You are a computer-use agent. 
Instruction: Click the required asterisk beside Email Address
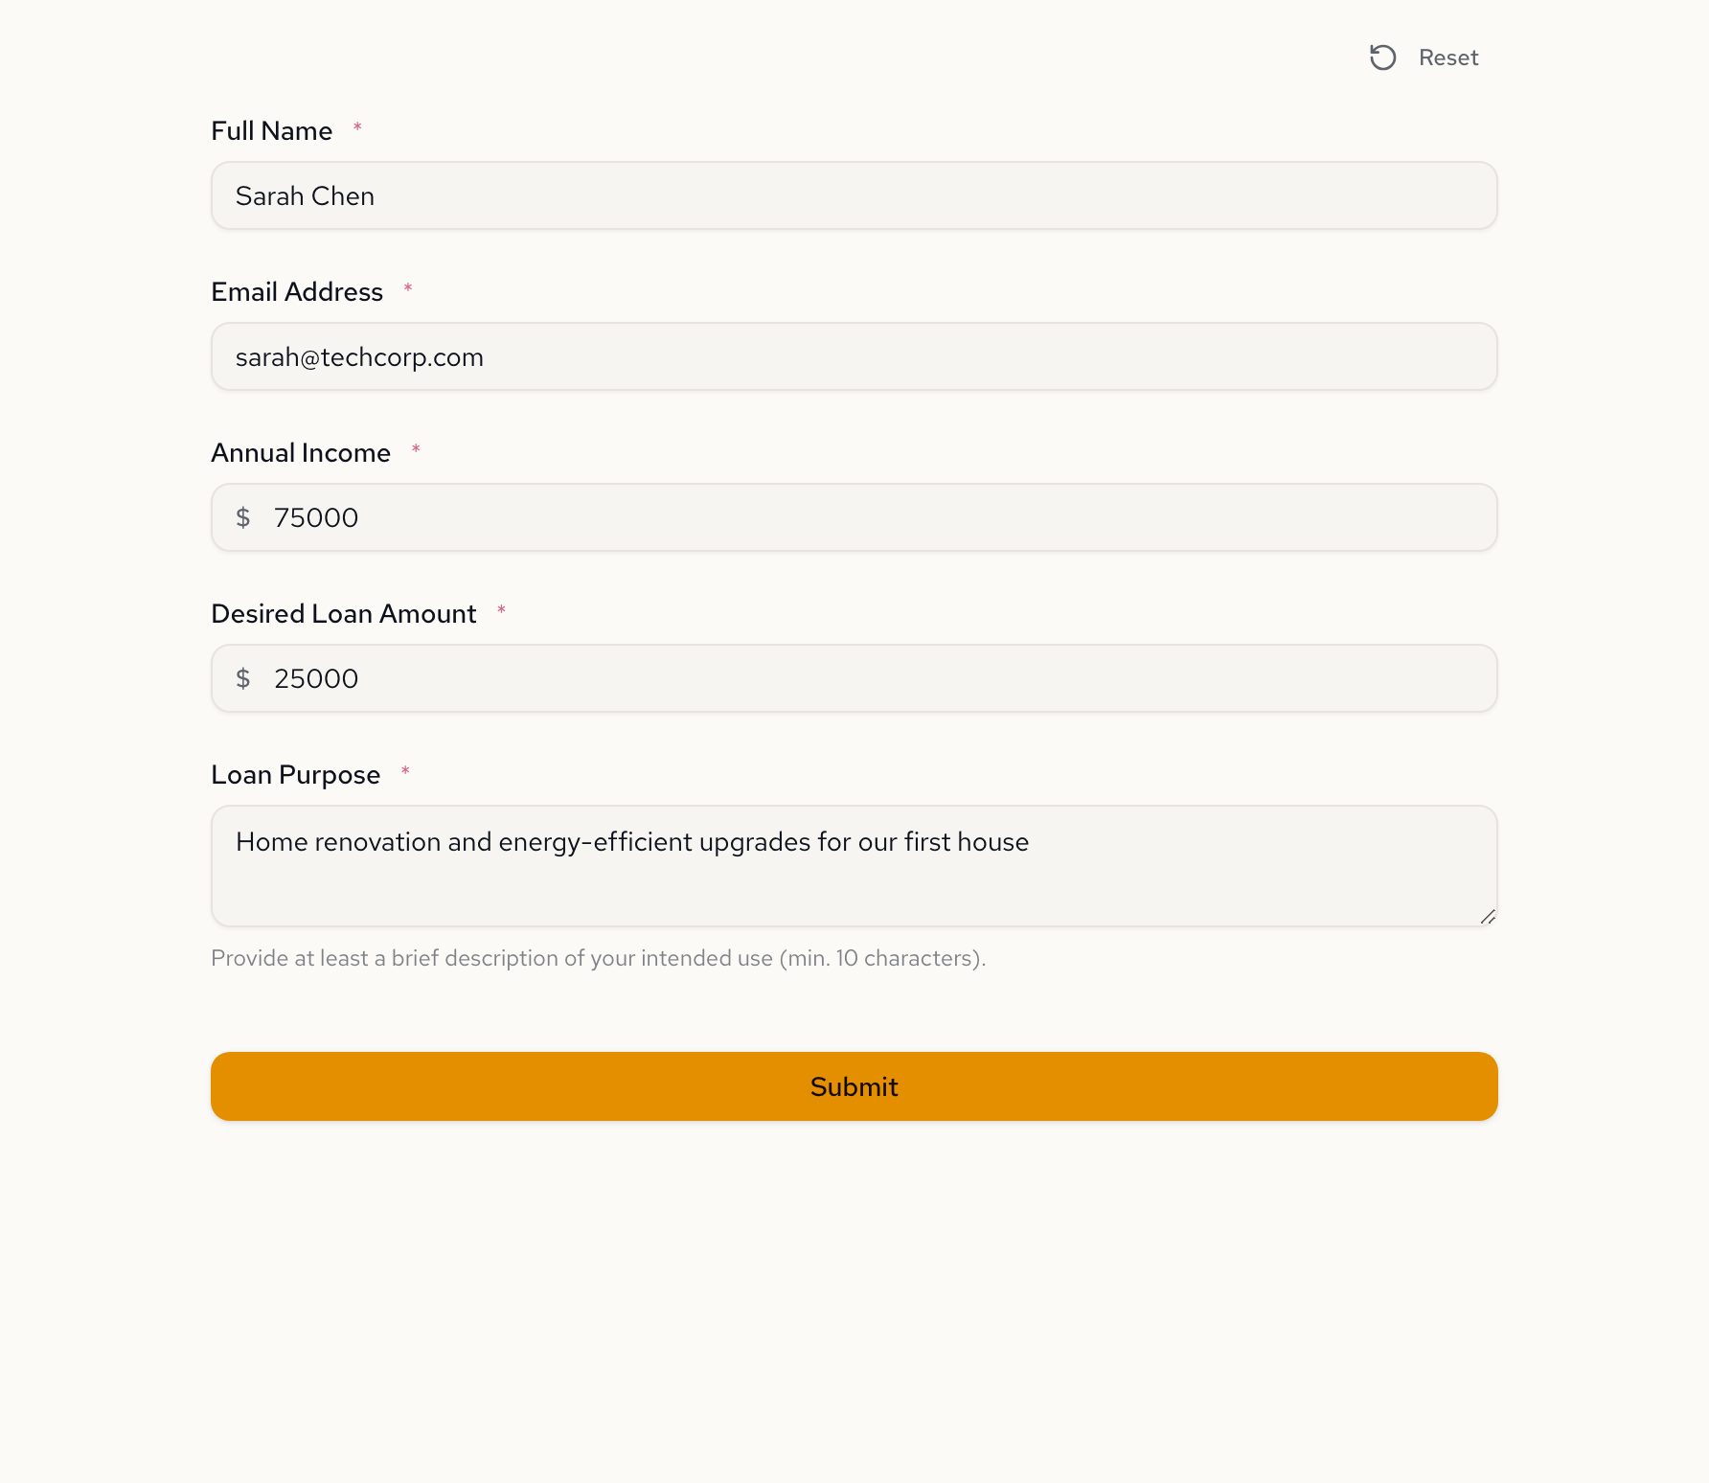point(408,288)
